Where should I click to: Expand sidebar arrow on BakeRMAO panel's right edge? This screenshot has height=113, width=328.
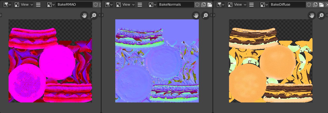pyautogui.click(x=100, y=15)
